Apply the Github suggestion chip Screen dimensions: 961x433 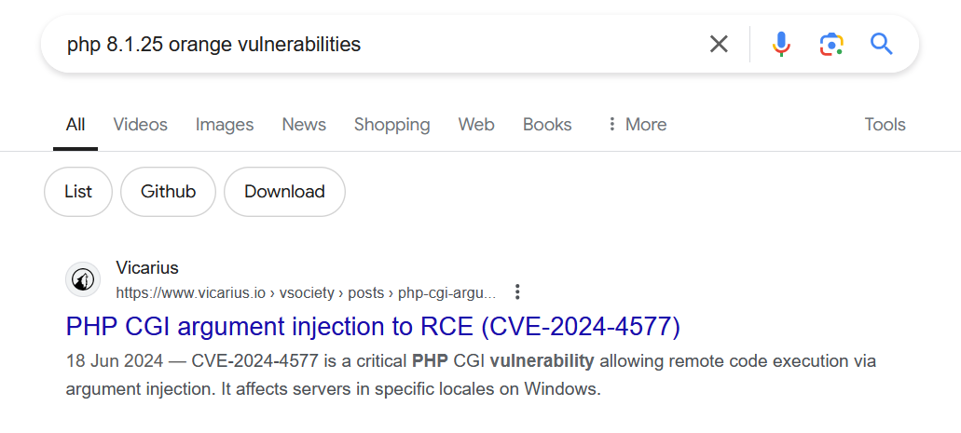[x=168, y=192]
